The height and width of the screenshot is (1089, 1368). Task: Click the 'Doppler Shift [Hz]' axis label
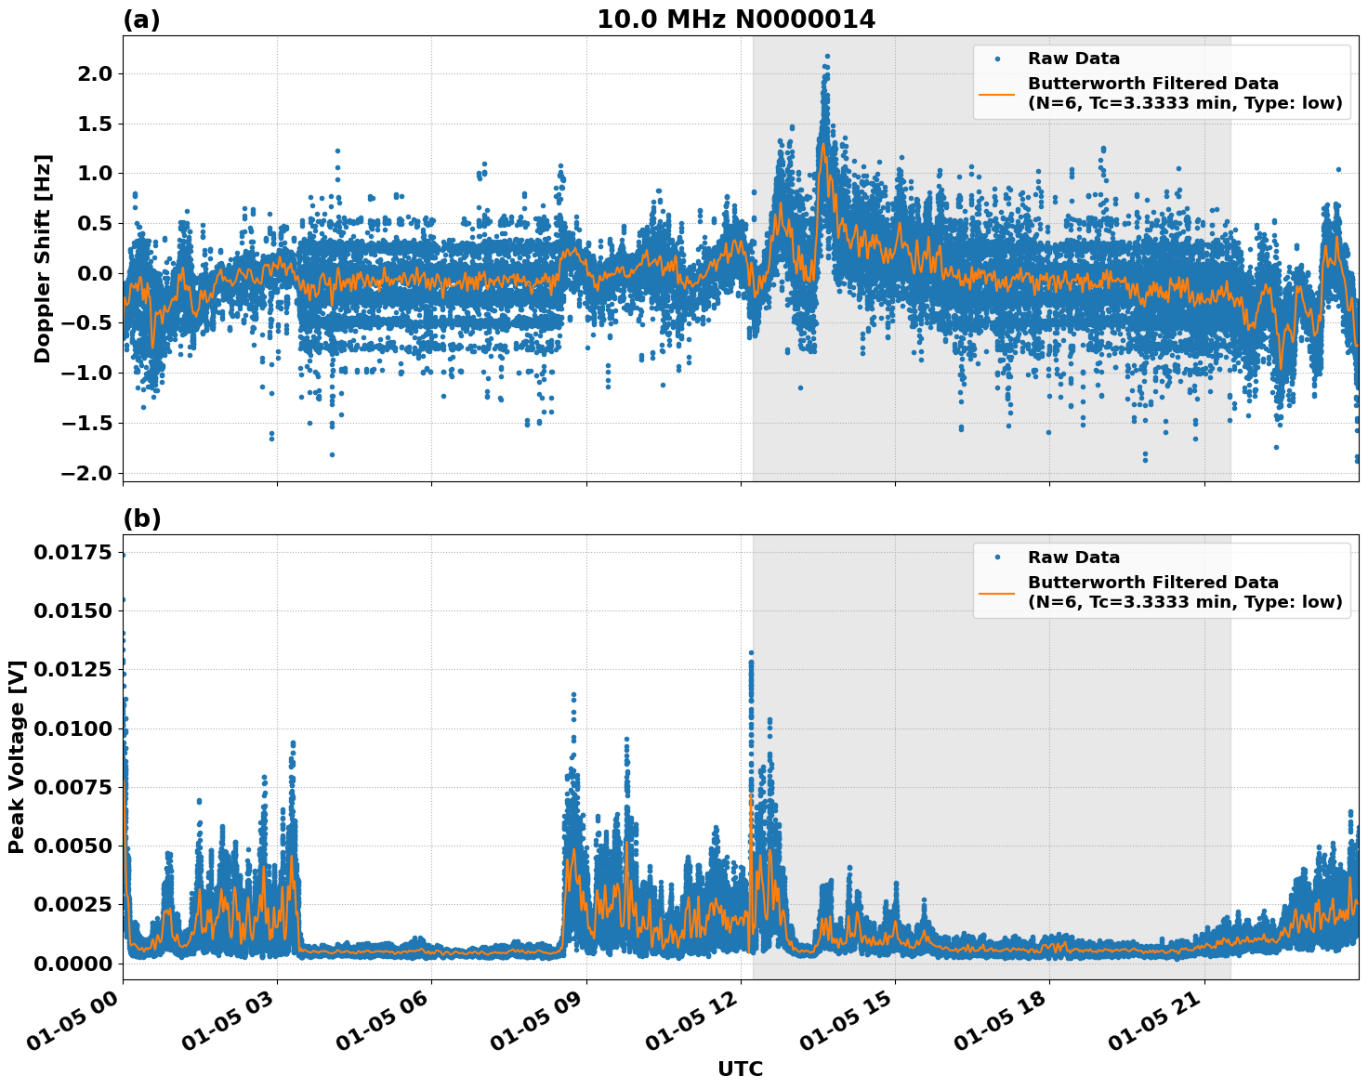coord(43,258)
